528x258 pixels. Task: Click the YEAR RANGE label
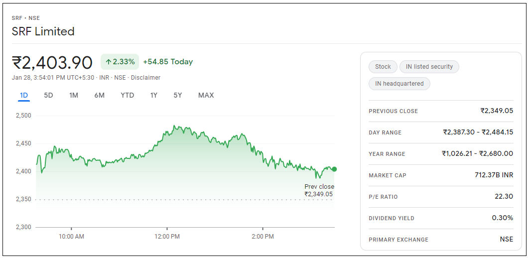point(387,154)
